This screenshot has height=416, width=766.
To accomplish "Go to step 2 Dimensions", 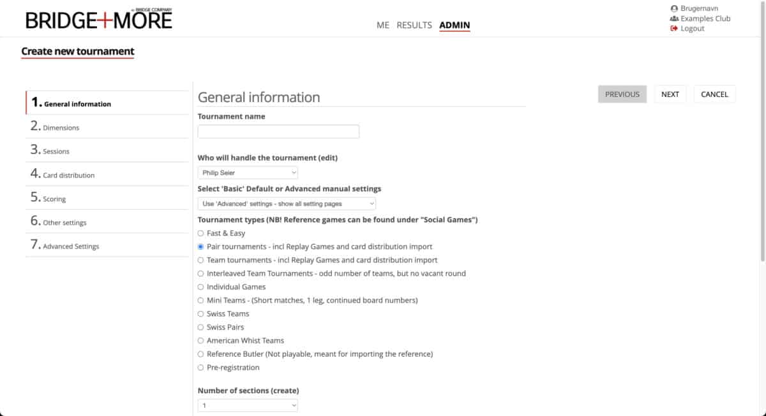I will pyautogui.click(x=61, y=127).
